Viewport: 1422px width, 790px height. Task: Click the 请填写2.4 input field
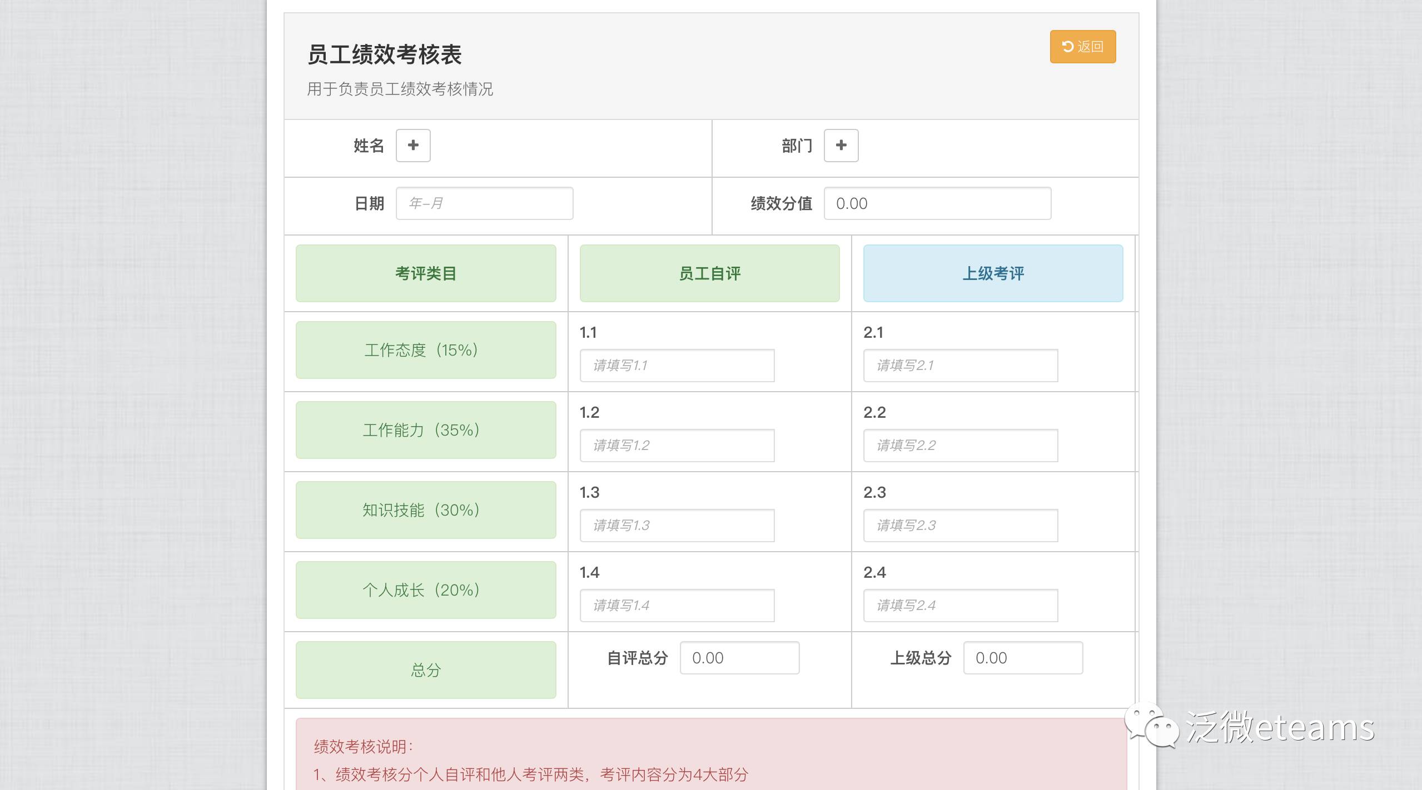[x=960, y=606]
